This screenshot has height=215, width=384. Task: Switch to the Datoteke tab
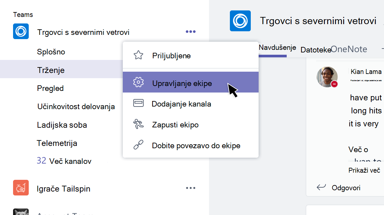316,50
